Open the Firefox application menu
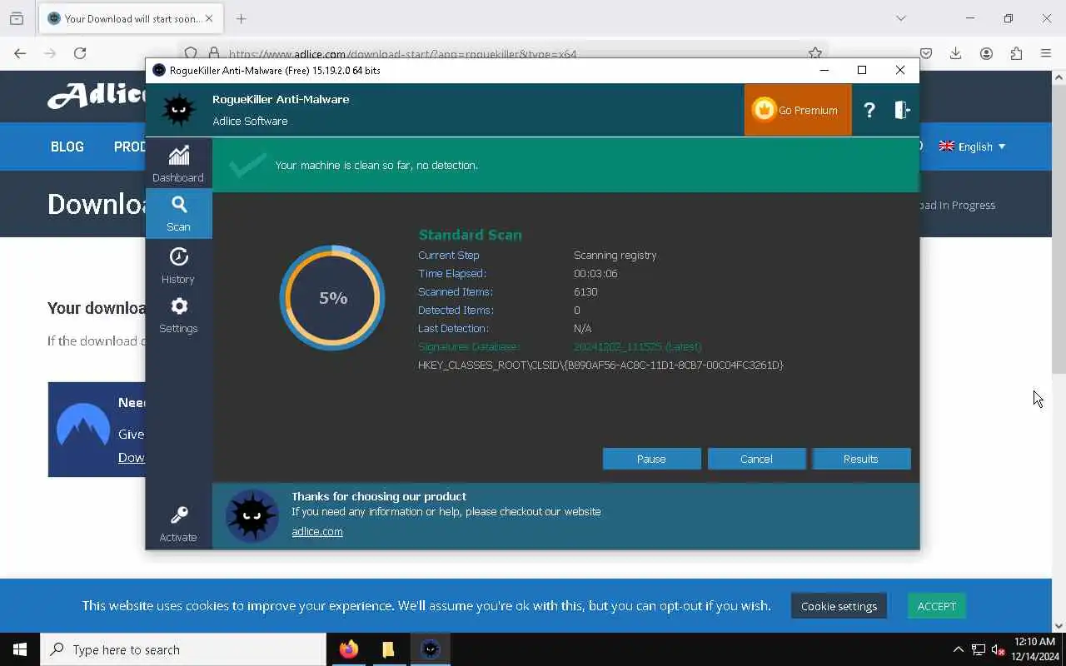Viewport: 1066px width, 666px height. coord(1046,53)
